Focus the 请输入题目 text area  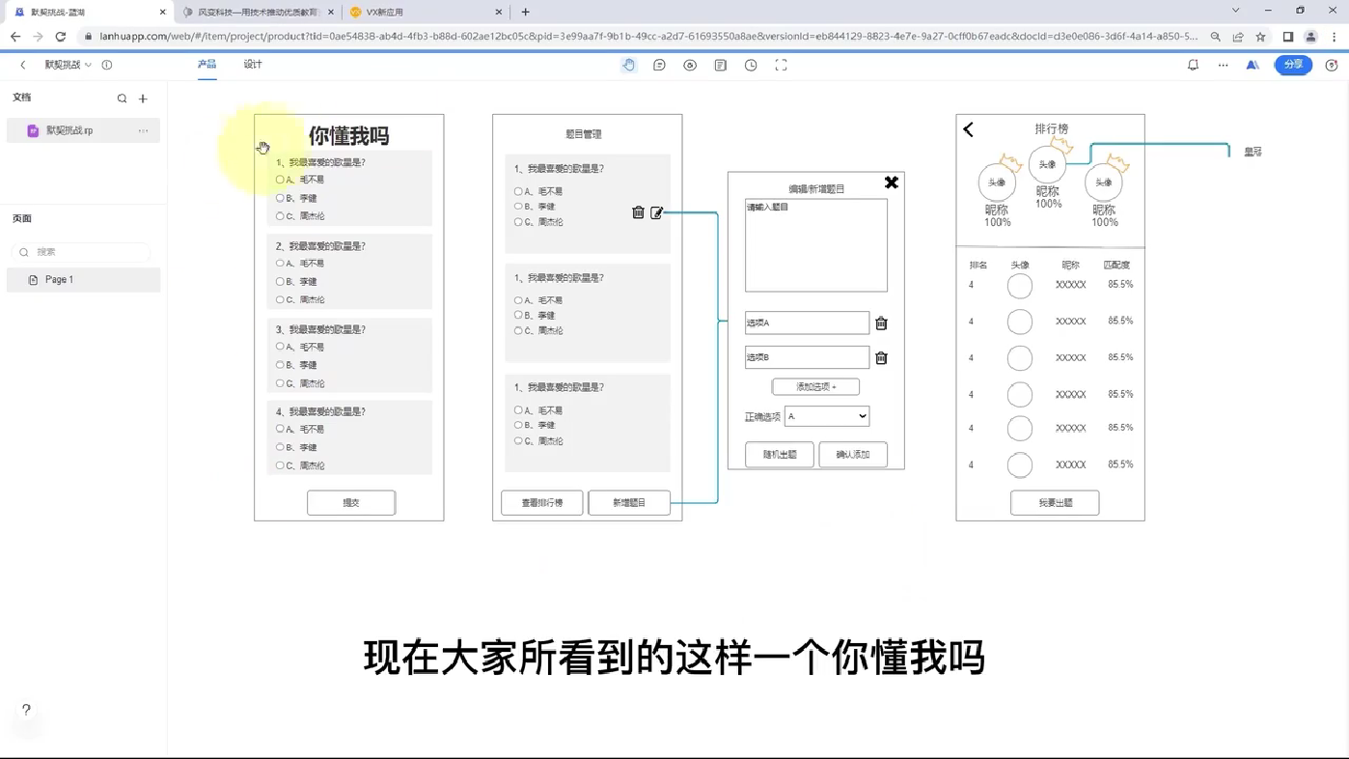point(816,245)
